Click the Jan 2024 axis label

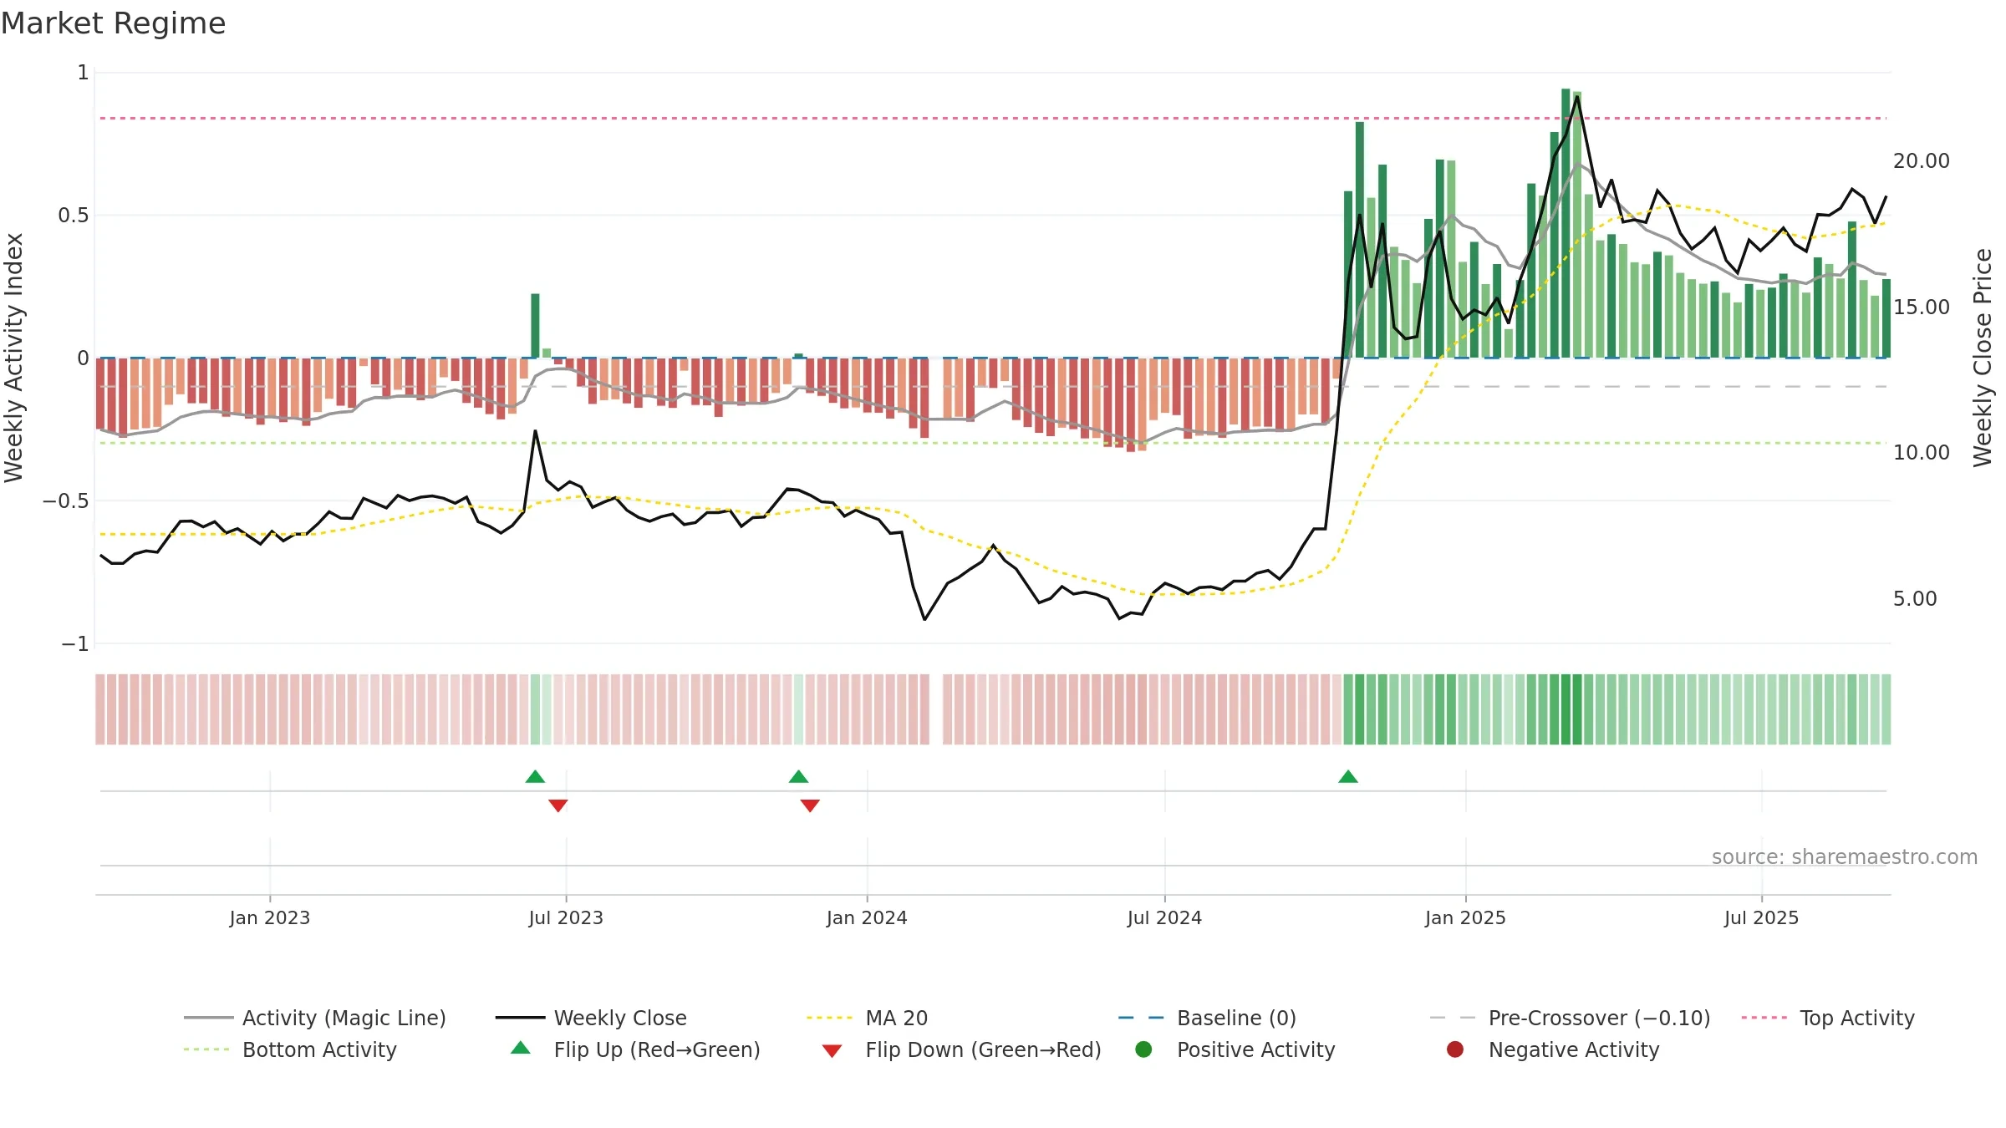point(867,917)
